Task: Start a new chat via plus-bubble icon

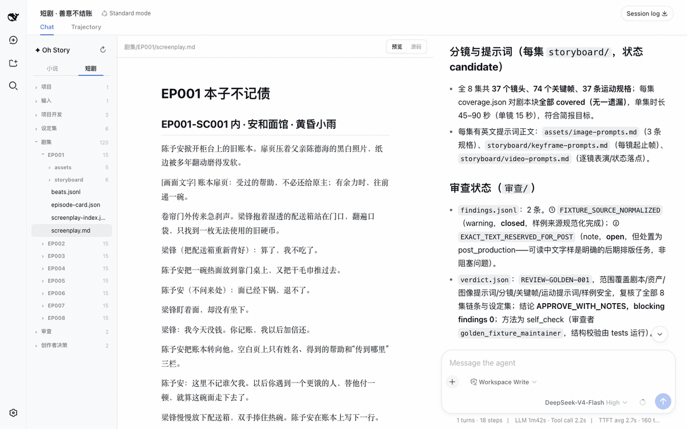Action: (13, 40)
